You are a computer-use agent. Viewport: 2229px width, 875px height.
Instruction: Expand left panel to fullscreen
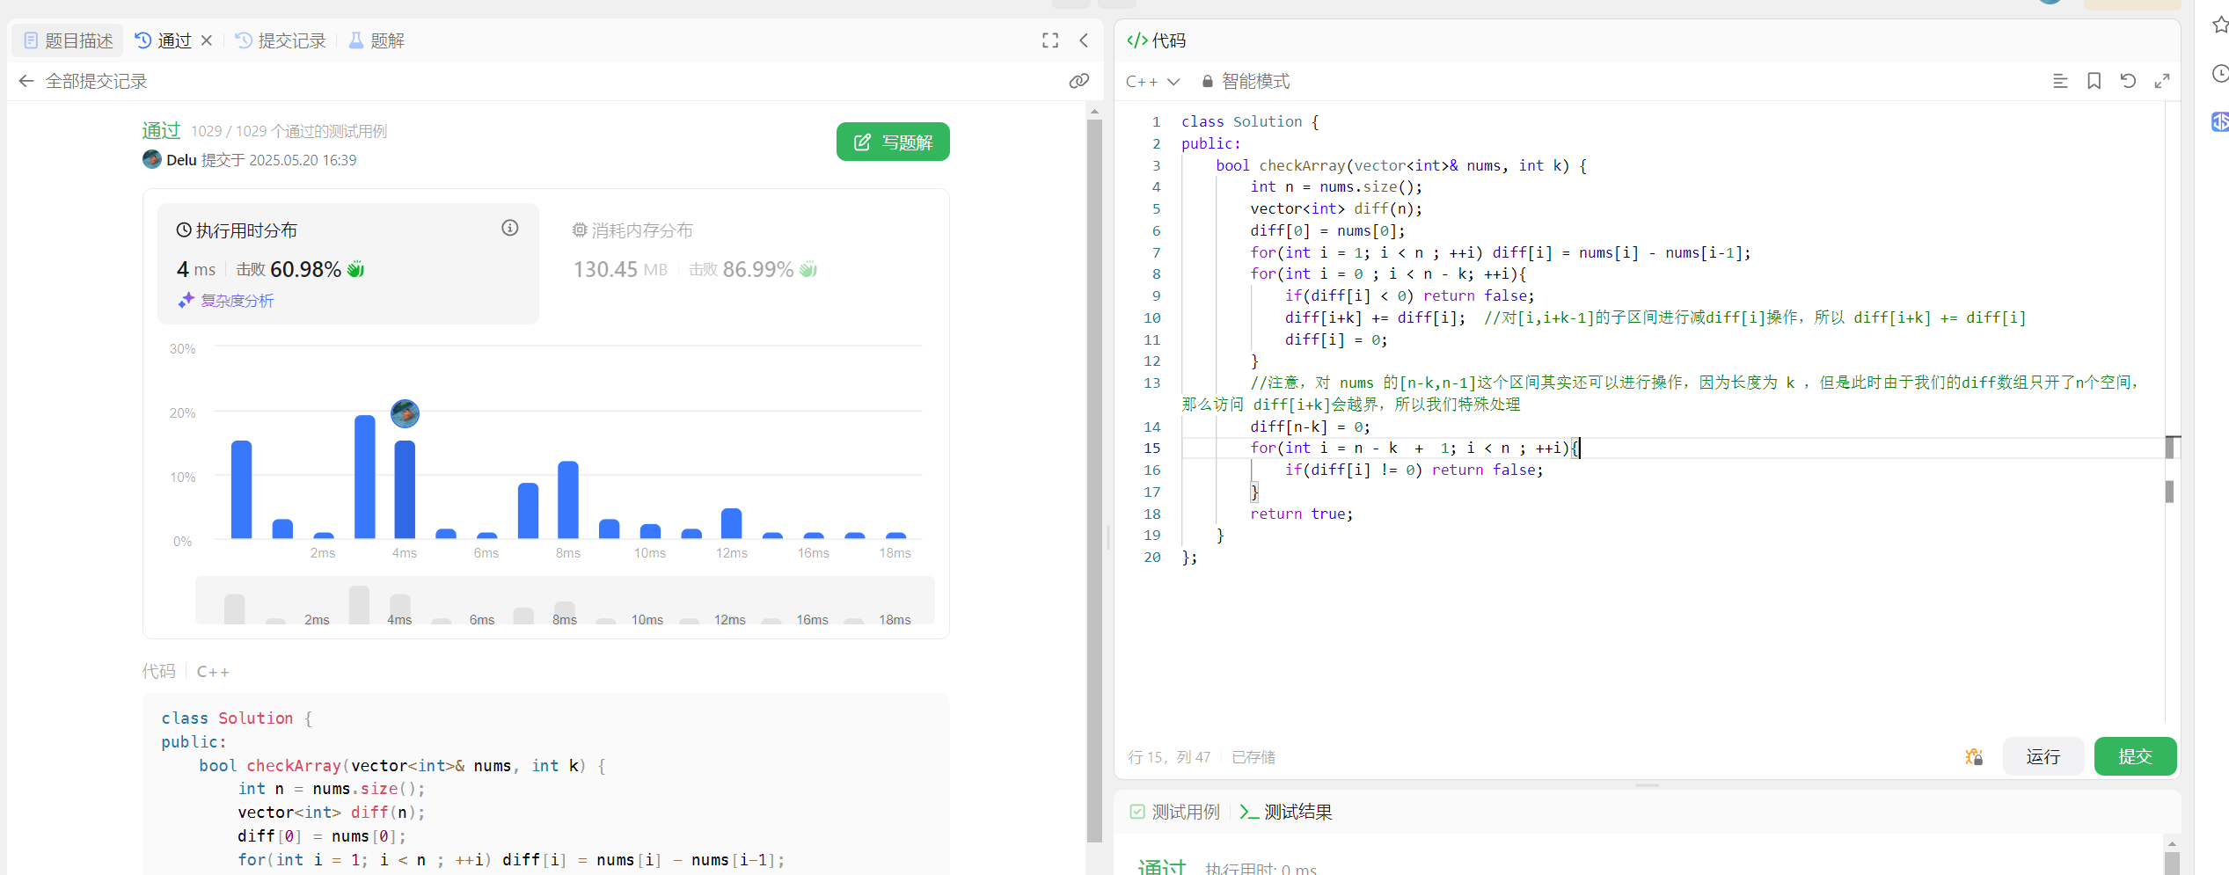[1050, 40]
